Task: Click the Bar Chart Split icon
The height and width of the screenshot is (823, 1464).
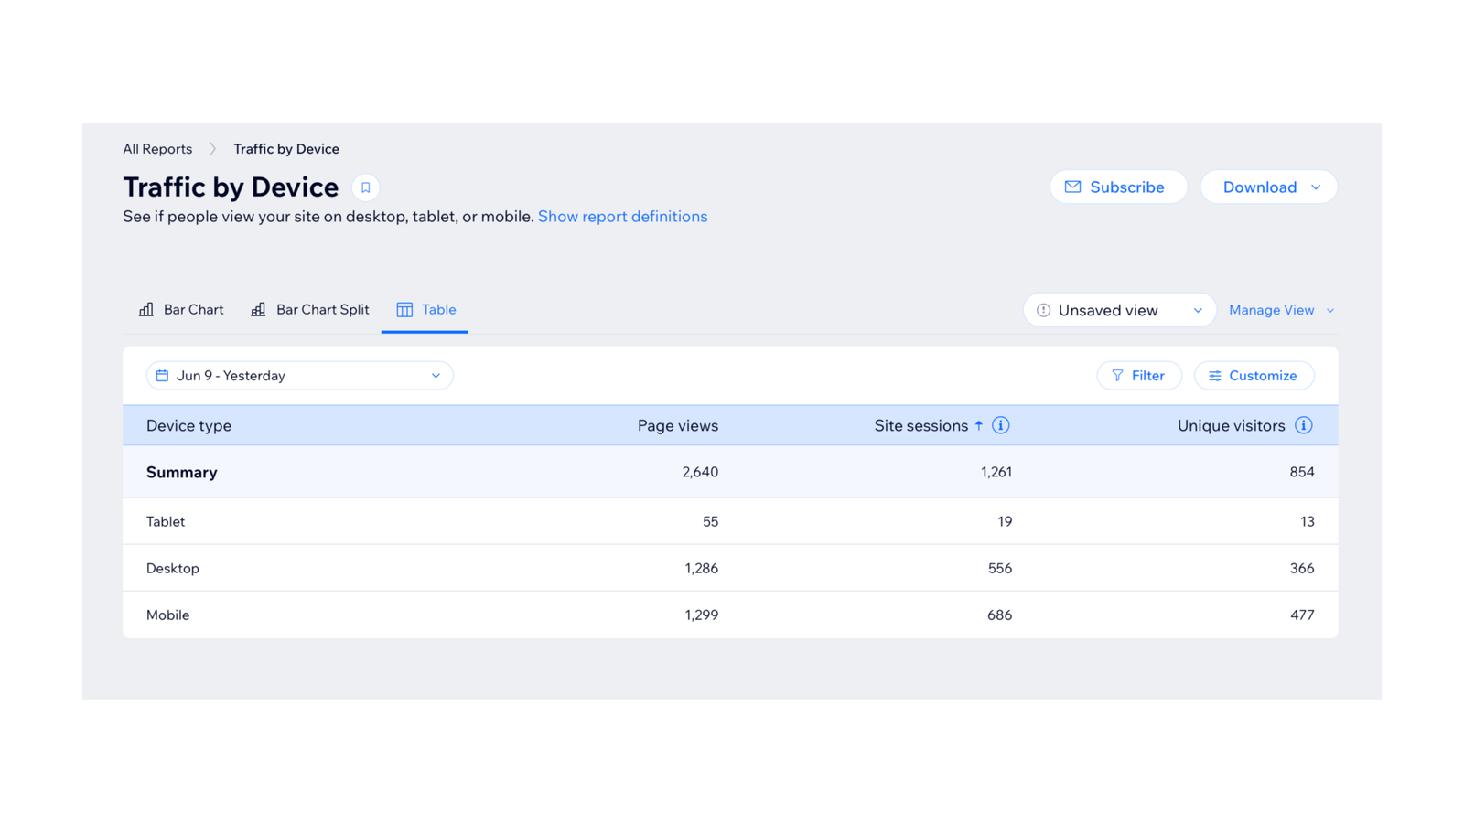Action: 257,309
